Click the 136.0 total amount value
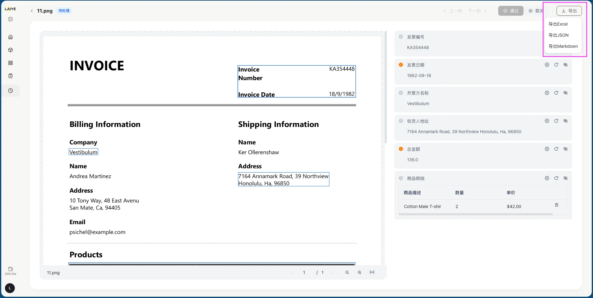 [412, 160]
